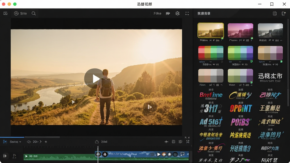This screenshot has height=163, width=290.
Task: Click the loop timer icon before 20
Action: click(29, 142)
